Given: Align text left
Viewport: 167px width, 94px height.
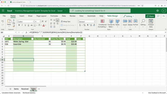Looking at the screenshot, I should pos(51,23).
